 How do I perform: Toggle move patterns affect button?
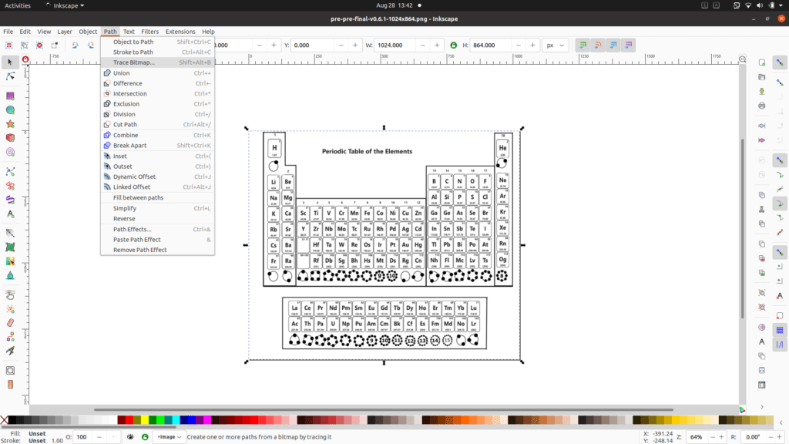629,45
